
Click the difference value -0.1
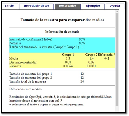tap(106, 58)
